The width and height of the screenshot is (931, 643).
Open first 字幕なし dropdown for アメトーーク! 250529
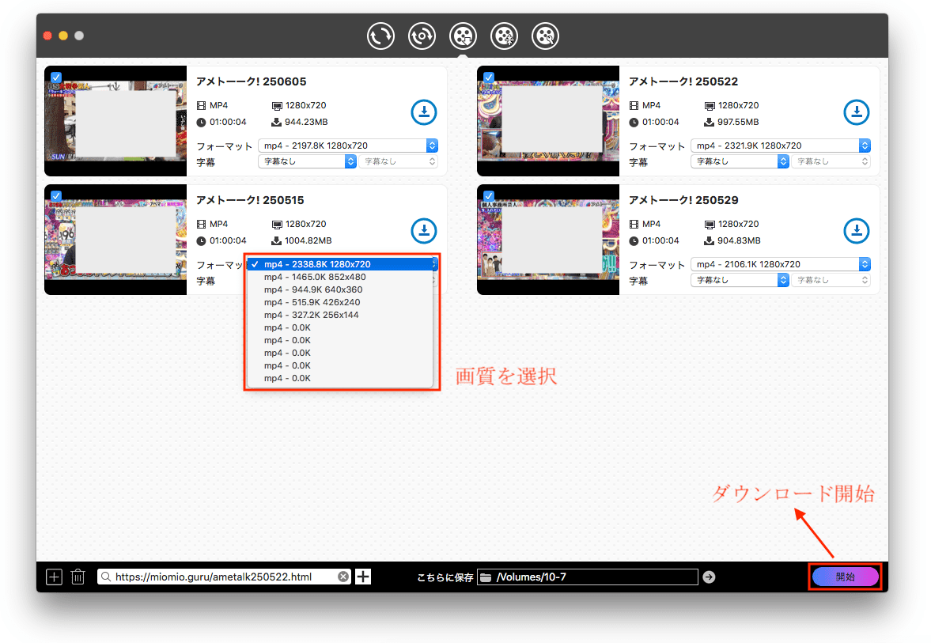(740, 280)
